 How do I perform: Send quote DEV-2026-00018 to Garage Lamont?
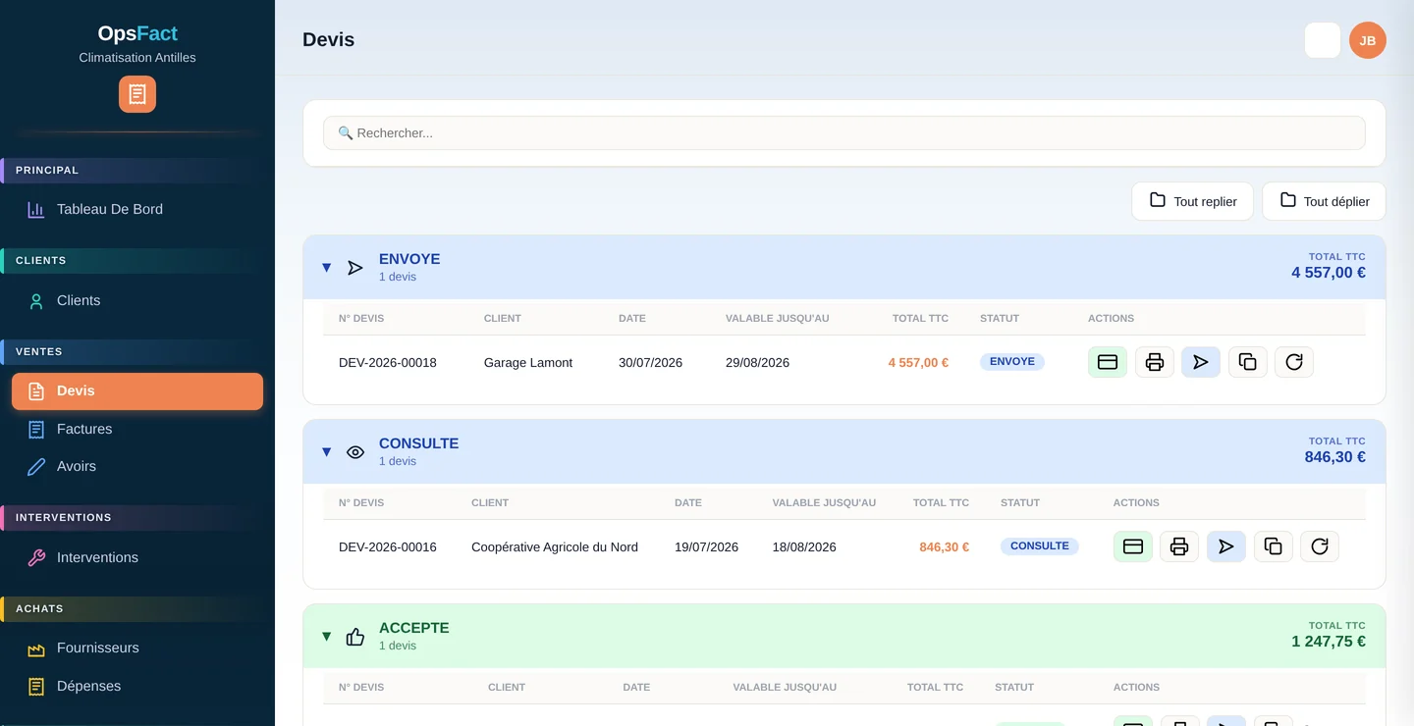pos(1201,362)
